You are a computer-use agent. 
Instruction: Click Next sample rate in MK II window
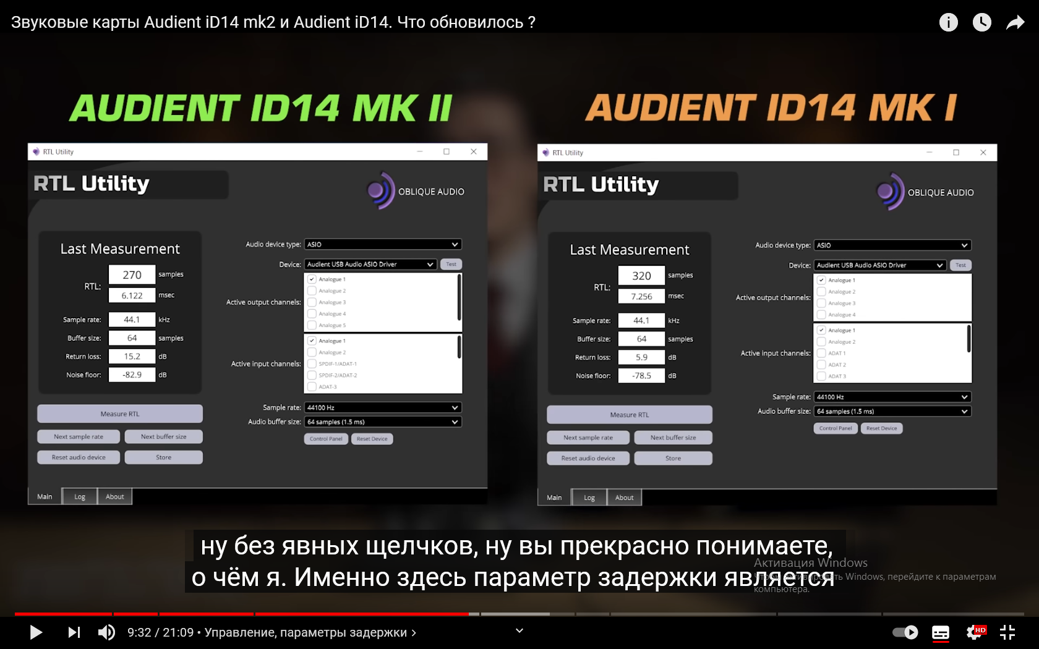79,436
